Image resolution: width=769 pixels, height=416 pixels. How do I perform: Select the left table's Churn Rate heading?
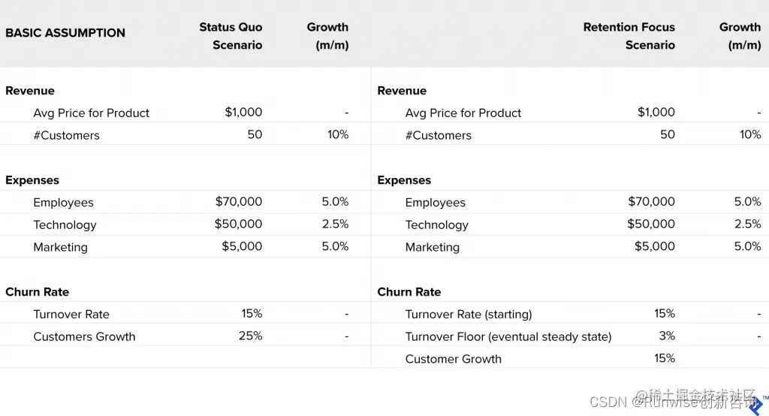(37, 292)
